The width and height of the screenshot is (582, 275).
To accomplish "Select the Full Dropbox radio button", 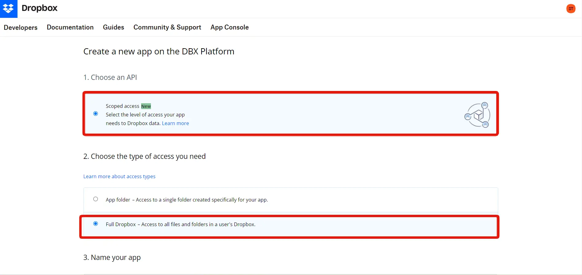I will (x=96, y=224).
